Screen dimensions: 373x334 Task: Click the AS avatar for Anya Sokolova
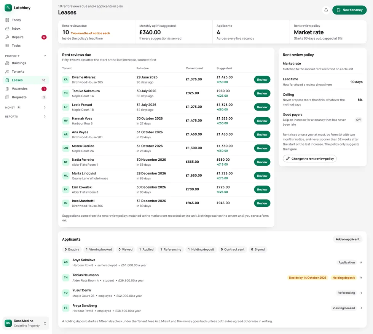[65, 262]
